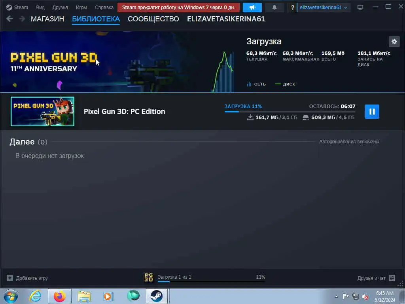Open Windows Media Player from the taskbar

point(108,296)
